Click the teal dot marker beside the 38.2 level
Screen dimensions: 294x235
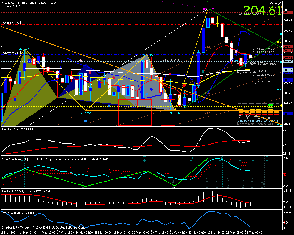(x=203, y=72)
